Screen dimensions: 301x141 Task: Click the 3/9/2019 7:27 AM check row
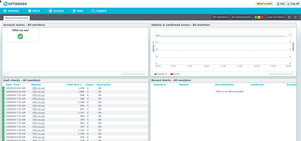point(75,116)
